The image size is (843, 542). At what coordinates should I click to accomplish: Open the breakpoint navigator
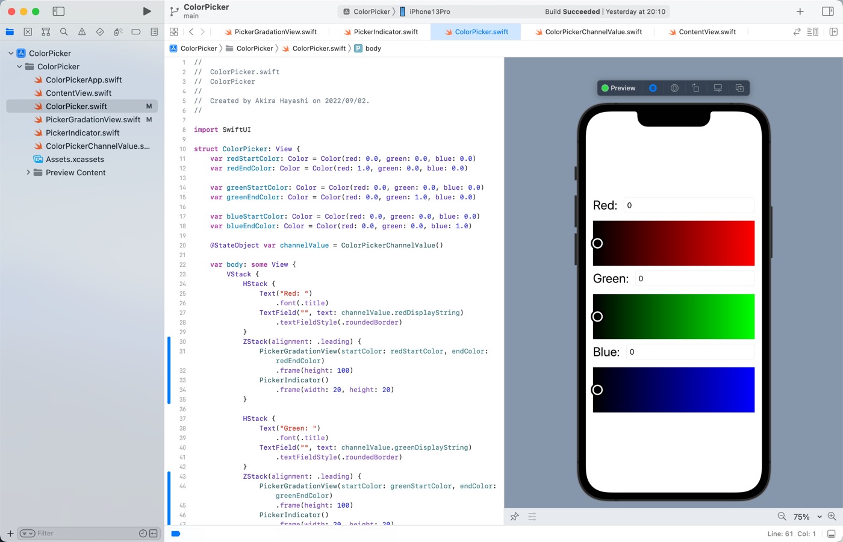tap(136, 32)
